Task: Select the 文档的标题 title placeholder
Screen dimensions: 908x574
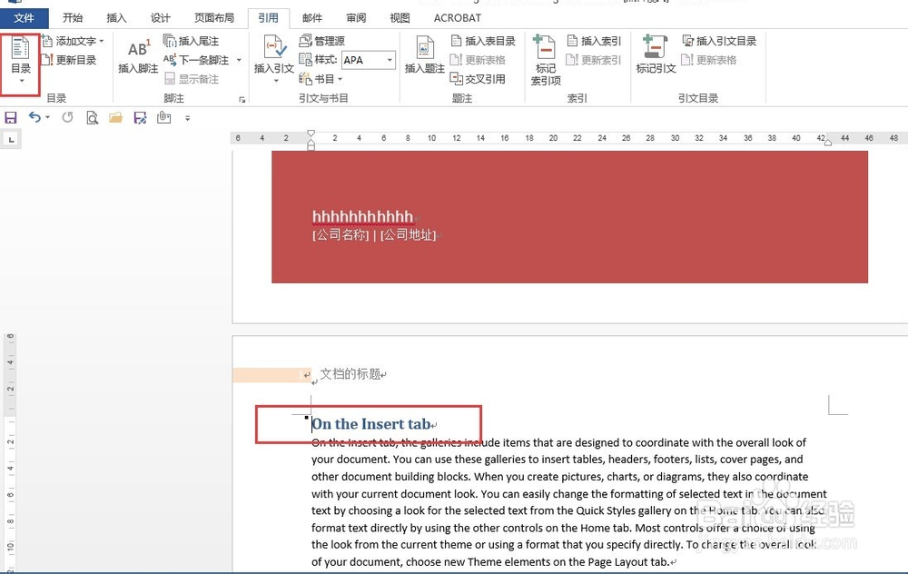Action: click(350, 372)
